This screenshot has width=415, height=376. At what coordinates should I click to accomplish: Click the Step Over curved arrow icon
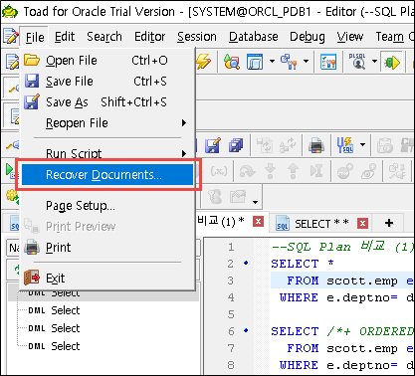pos(248,171)
